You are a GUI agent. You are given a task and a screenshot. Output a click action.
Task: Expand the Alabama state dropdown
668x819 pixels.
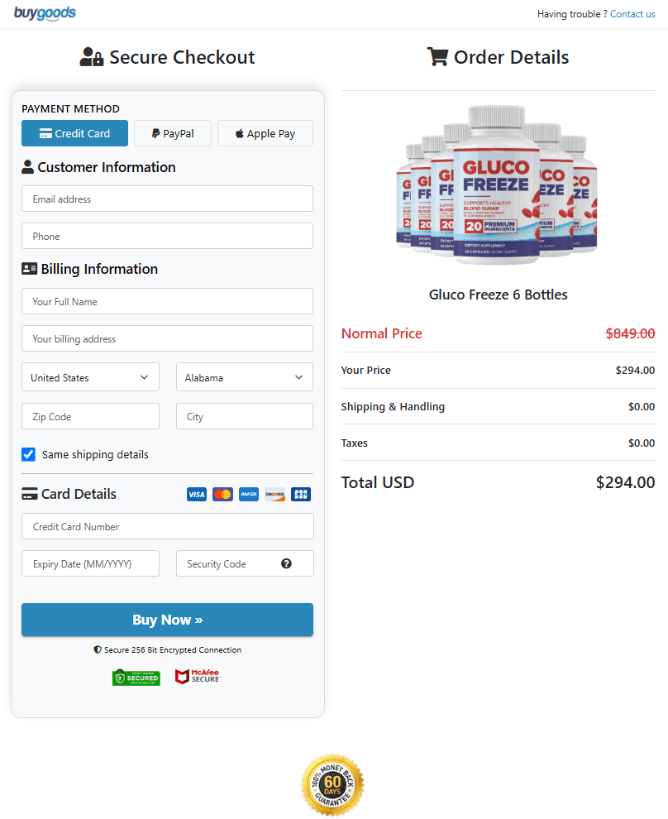click(x=244, y=377)
